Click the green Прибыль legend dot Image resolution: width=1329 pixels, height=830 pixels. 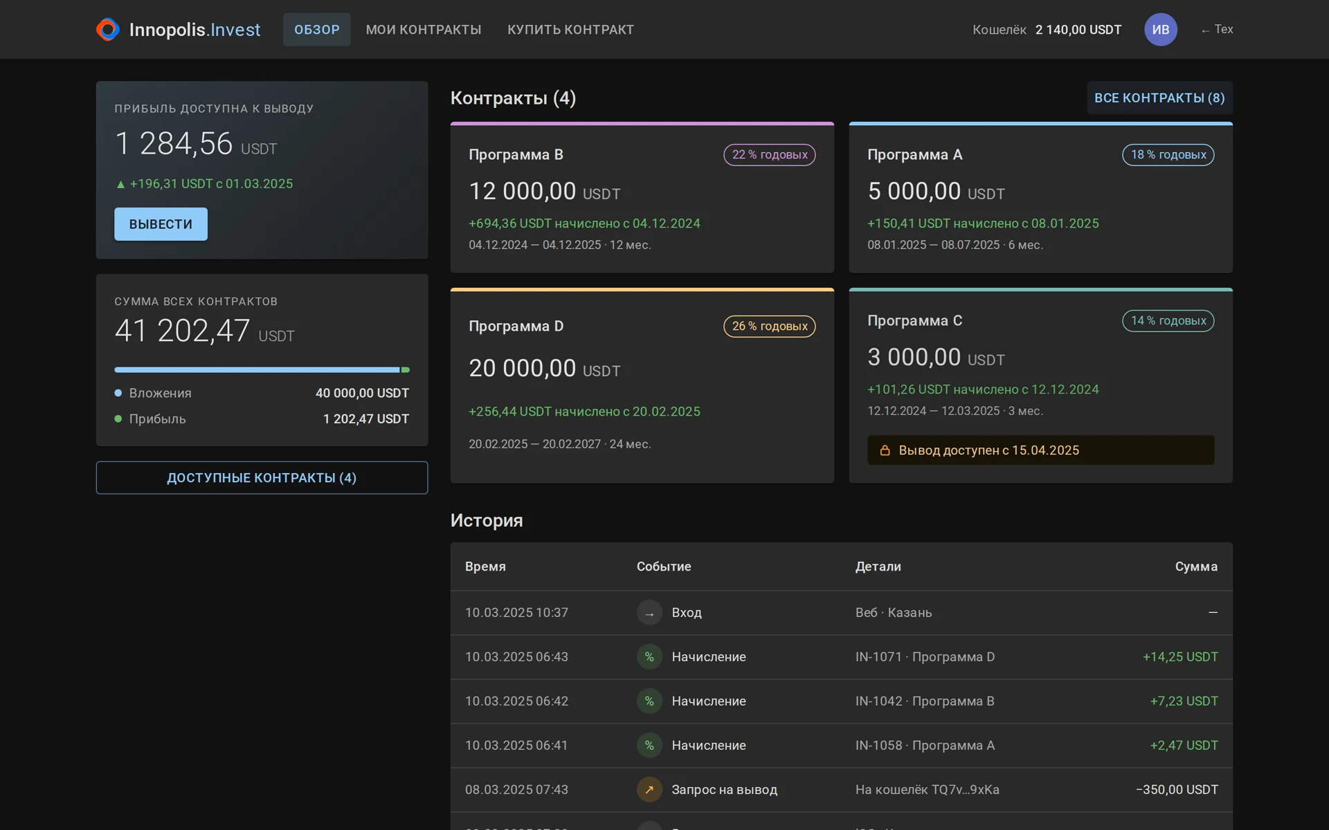click(x=118, y=419)
